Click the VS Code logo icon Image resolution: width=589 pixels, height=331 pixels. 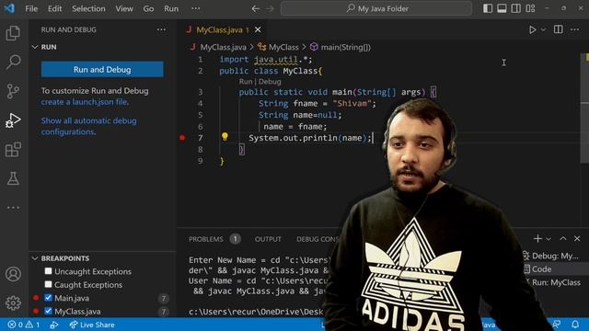(9, 8)
